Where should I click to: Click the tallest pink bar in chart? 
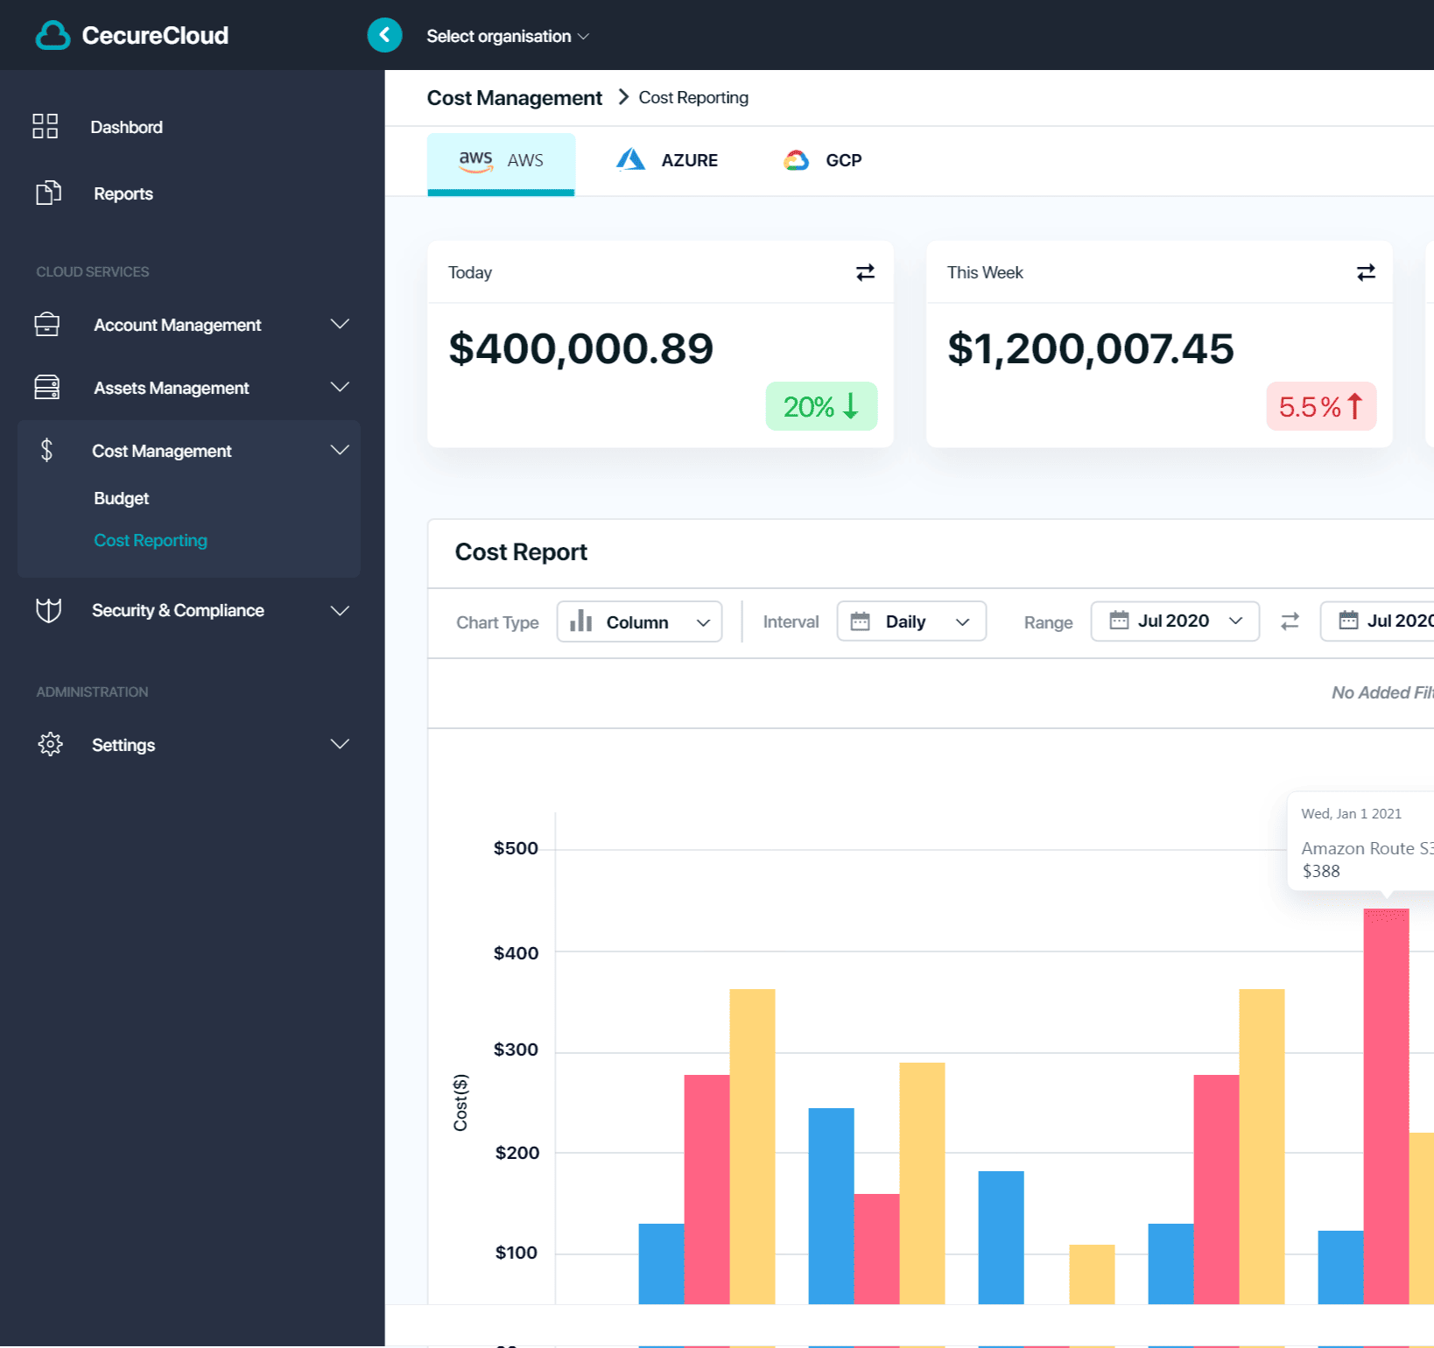[x=1385, y=1105]
